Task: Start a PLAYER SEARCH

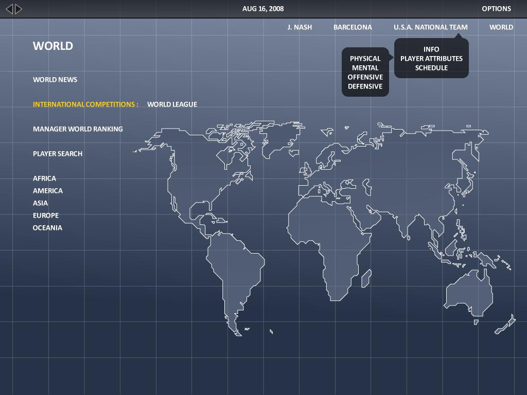Action: (x=58, y=153)
